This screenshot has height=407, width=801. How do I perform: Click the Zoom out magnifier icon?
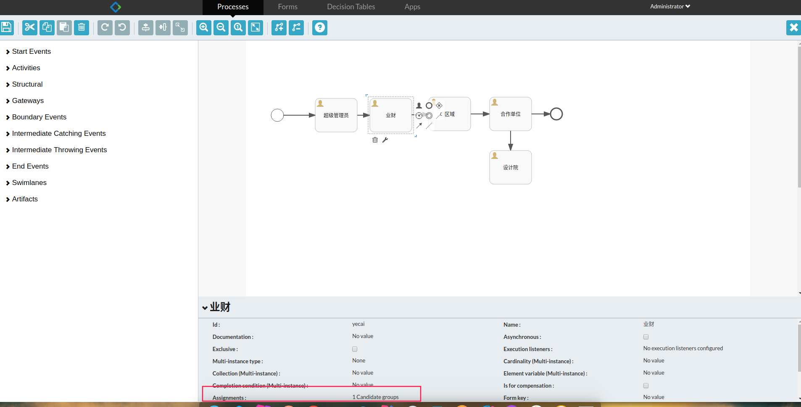click(x=221, y=28)
